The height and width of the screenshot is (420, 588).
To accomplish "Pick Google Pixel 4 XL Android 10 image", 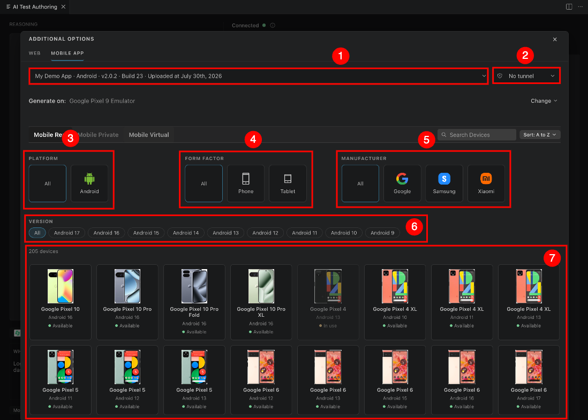I will point(395,286).
